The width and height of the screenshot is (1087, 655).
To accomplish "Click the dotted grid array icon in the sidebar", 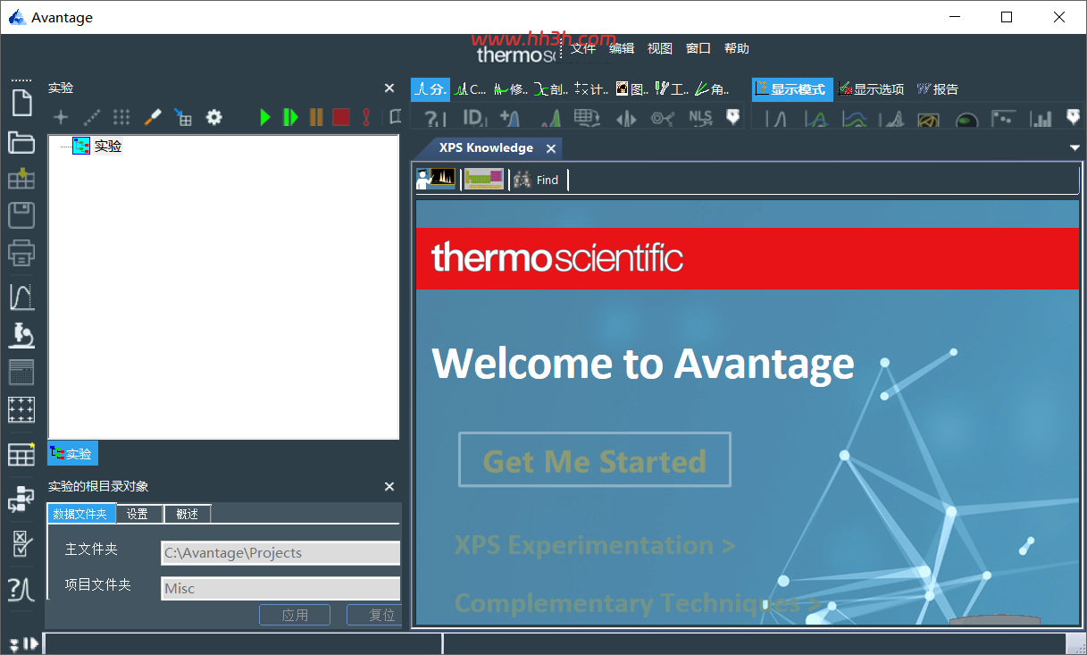I will 21,410.
